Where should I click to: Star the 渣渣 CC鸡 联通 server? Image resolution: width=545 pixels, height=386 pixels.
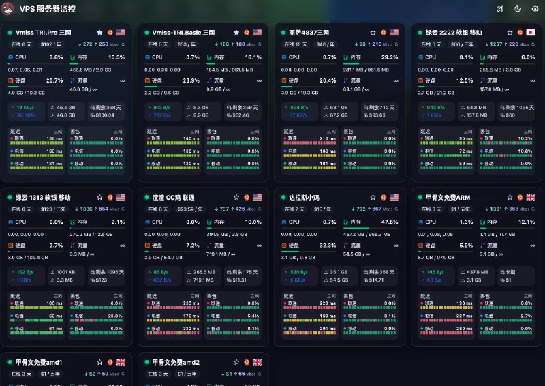click(236, 197)
